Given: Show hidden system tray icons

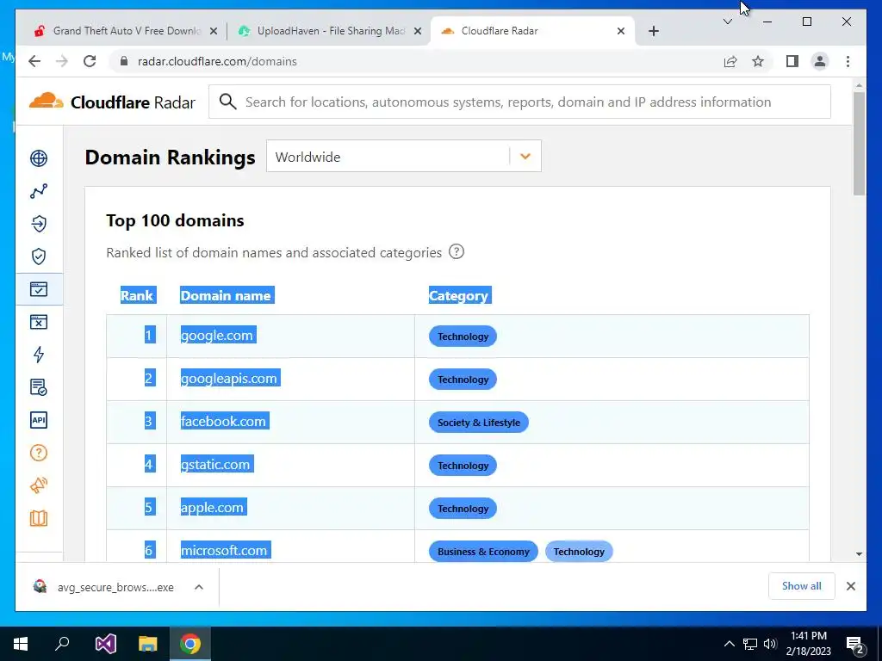Looking at the screenshot, I should [729, 644].
